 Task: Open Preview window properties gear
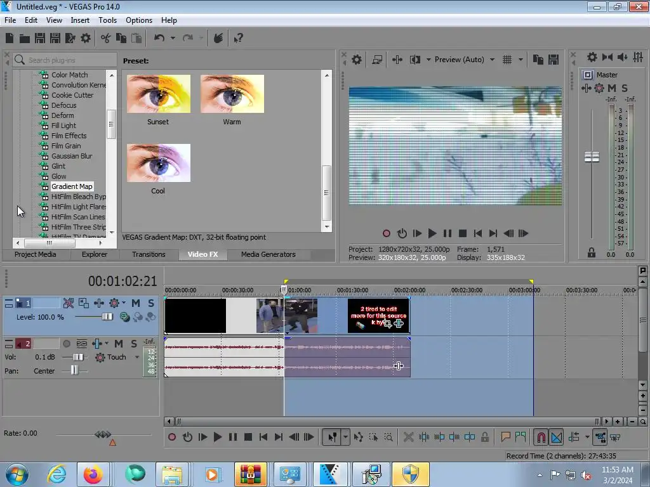(357, 60)
